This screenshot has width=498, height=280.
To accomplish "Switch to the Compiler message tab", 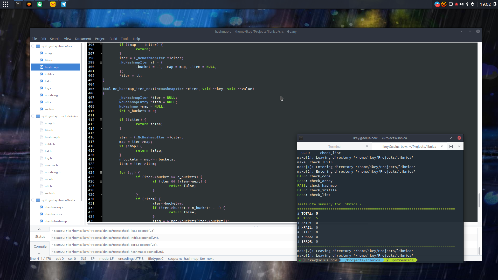I will [x=41, y=247].
